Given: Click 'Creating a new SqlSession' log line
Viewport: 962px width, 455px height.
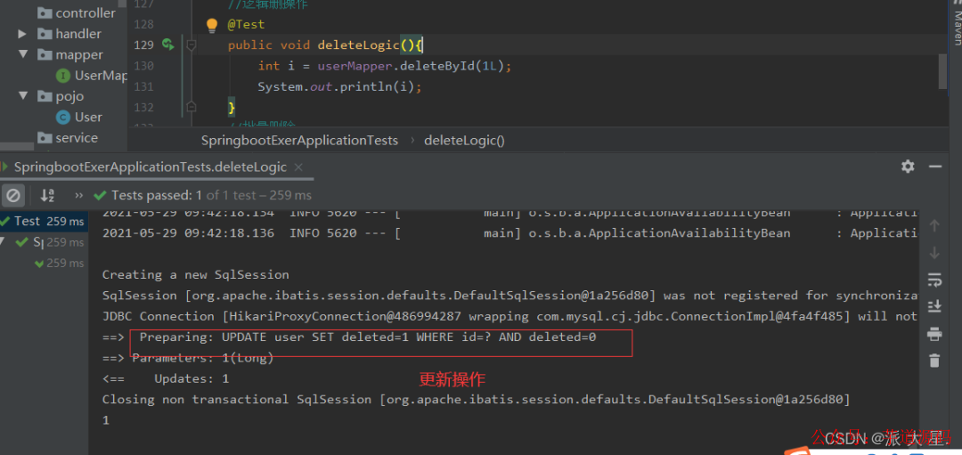Looking at the screenshot, I should point(196,275).
